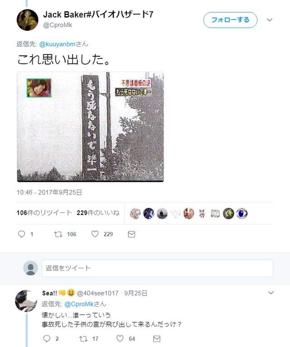View the 229件のいいね list
This screenshot has height=347, width=290.
[x=98, y=213]
